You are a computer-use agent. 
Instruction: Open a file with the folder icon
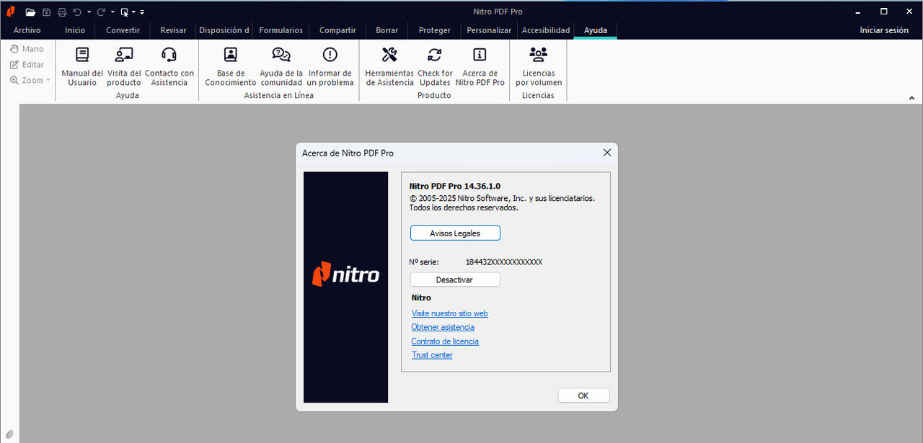(x=30, y=12)
